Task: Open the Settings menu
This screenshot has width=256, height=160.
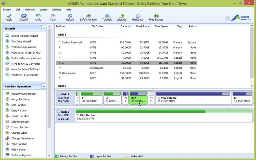Action: coord(57,10)
